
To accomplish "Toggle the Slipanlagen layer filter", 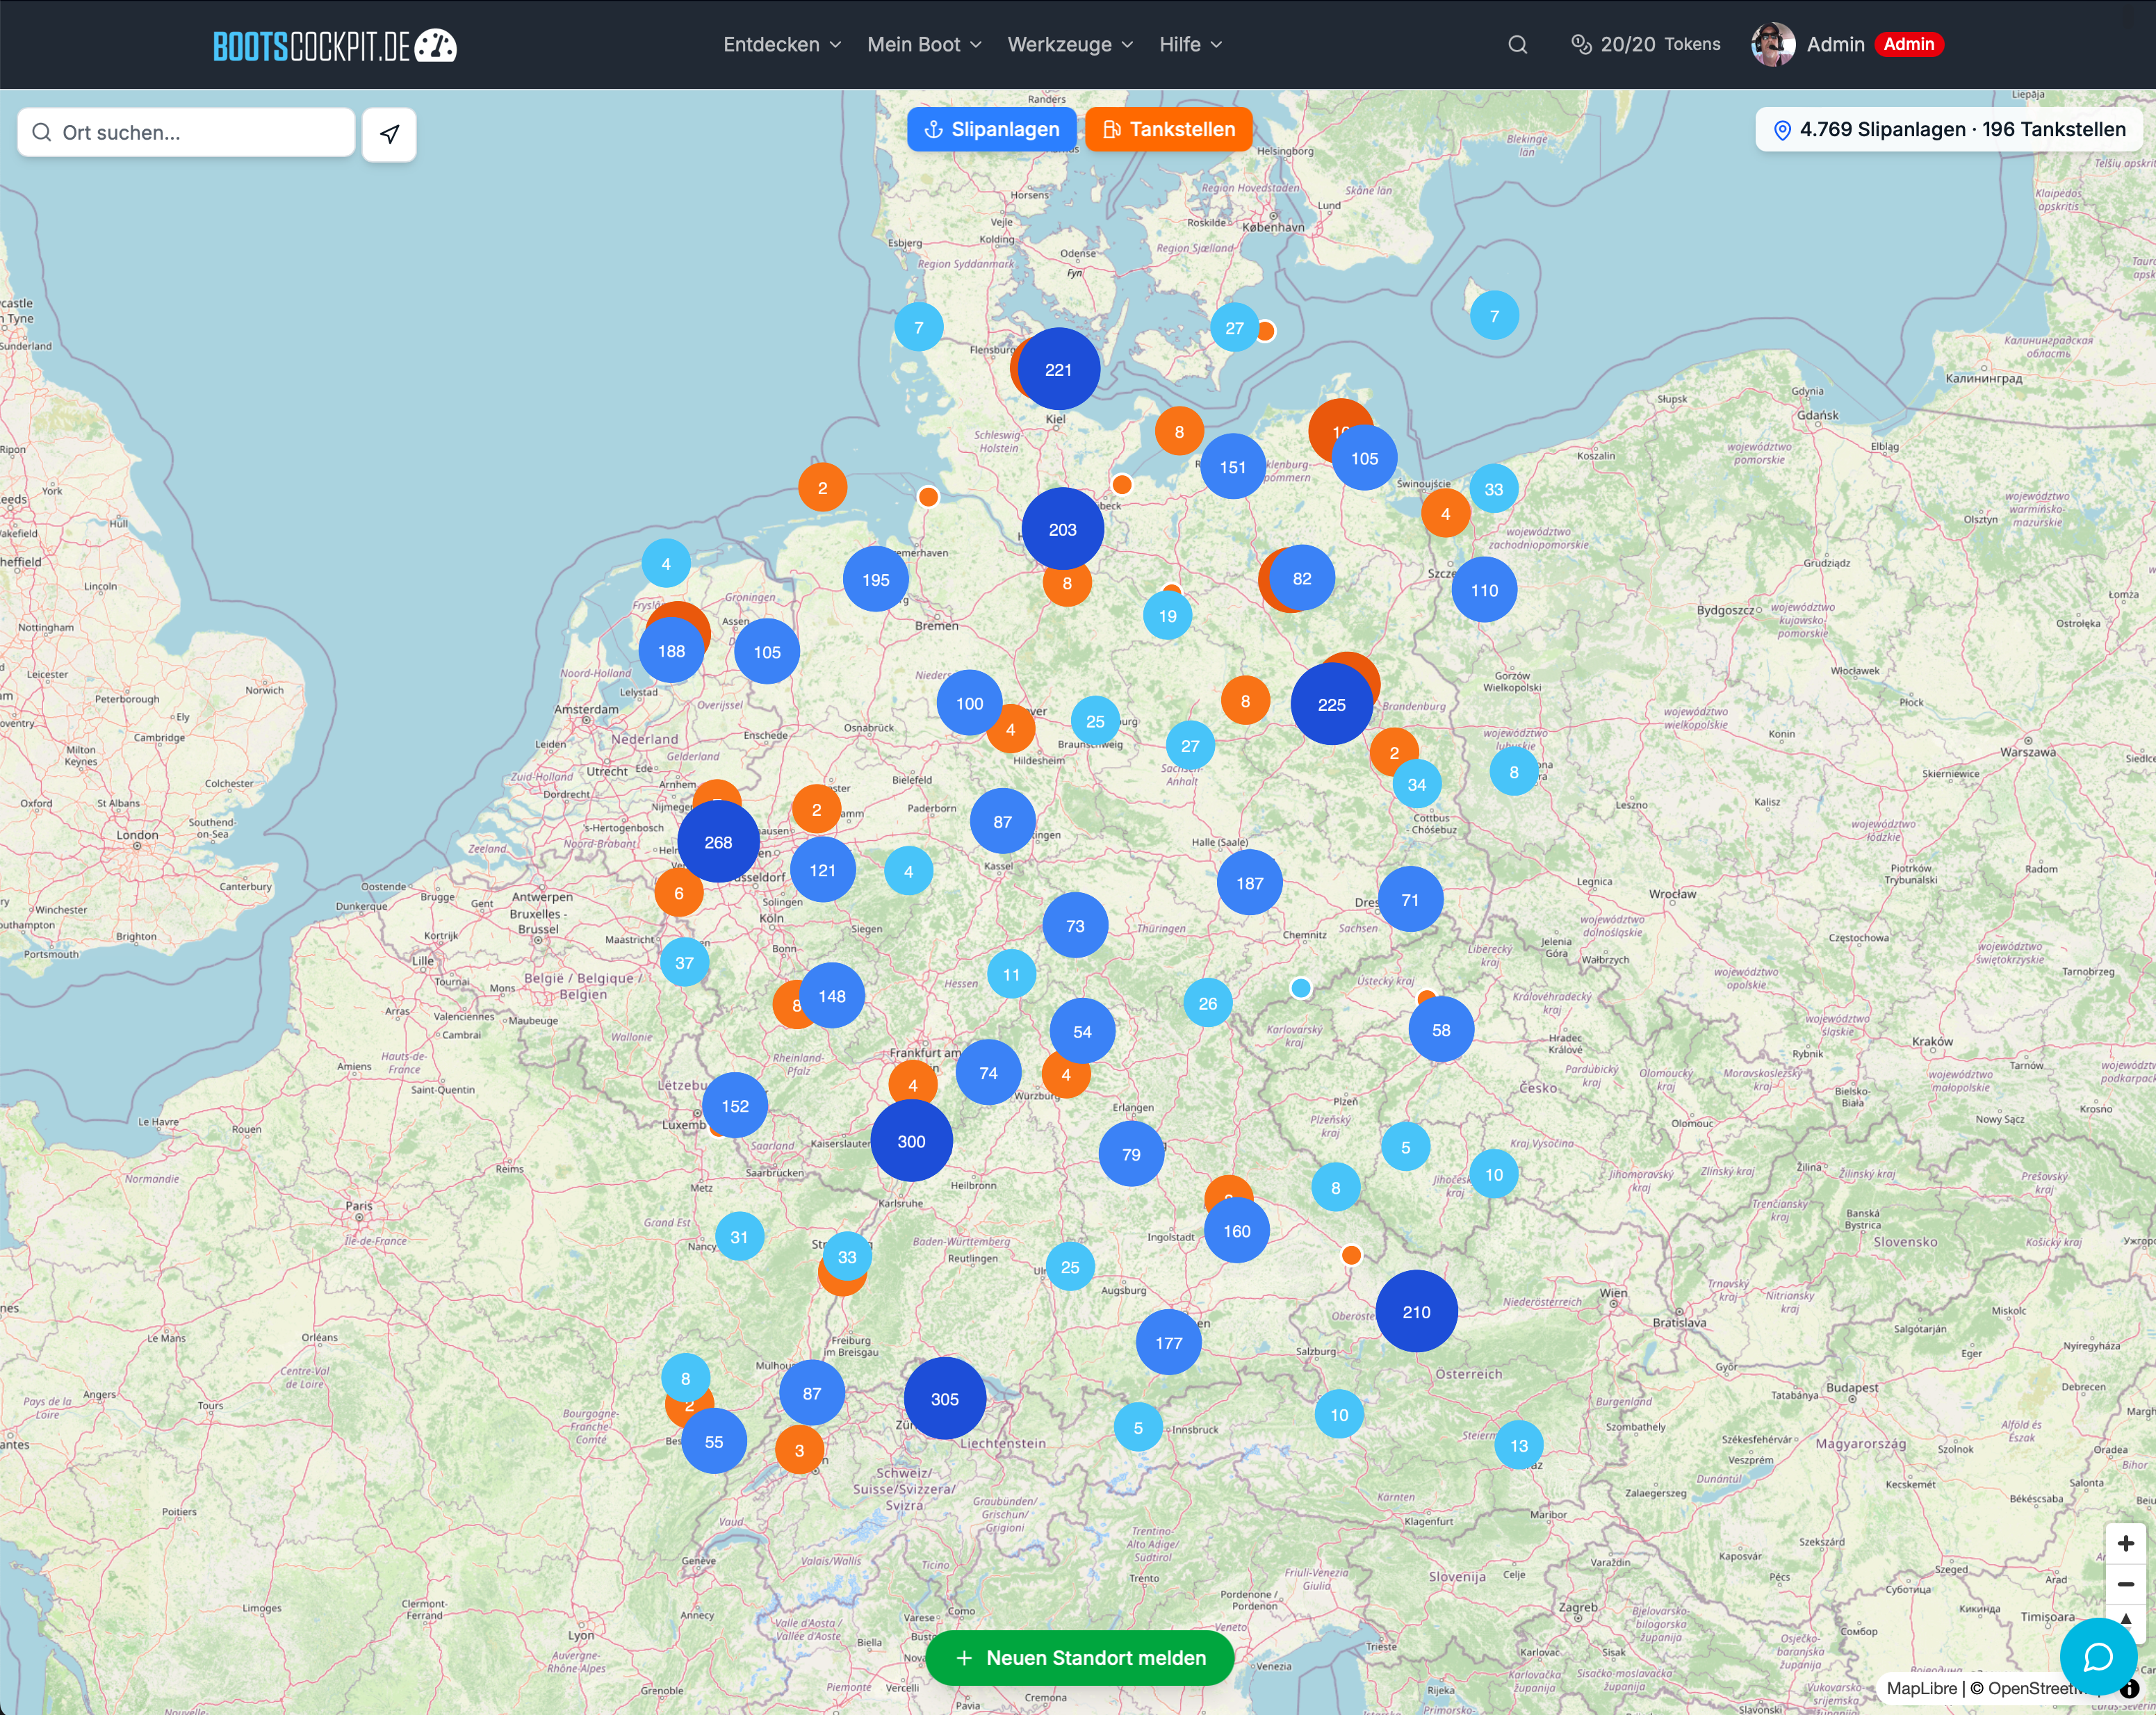I will (x=991, y=129).
